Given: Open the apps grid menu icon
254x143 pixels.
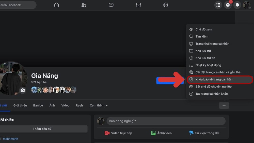Looking at the screenshot, I should (218, 5).
